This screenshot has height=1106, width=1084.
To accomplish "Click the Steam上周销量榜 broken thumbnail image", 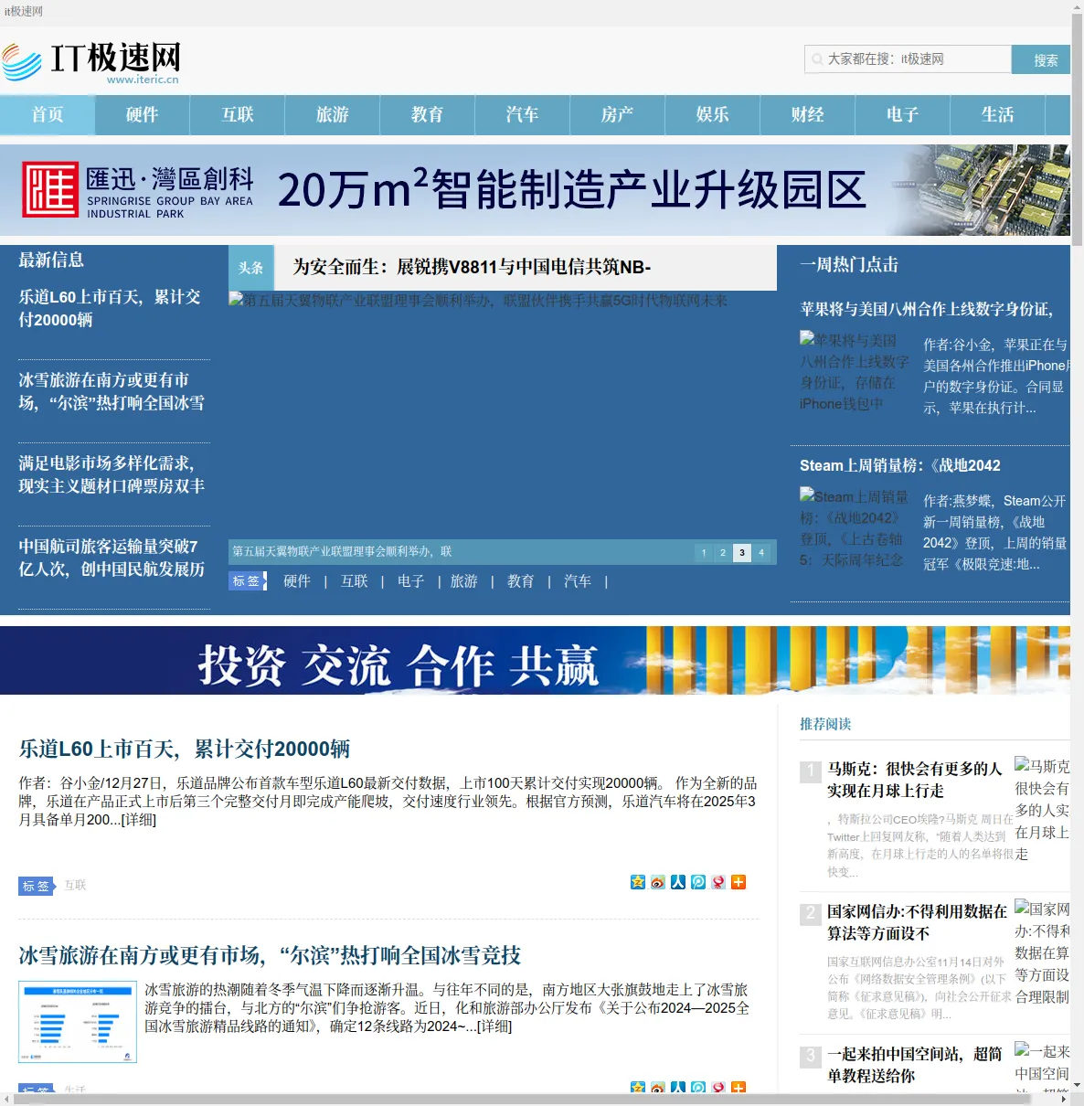I will (855, 528).
